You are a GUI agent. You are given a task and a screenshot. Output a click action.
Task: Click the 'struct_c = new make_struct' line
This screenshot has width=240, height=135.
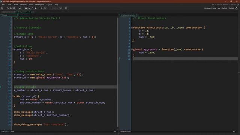[x=48, y=75]
